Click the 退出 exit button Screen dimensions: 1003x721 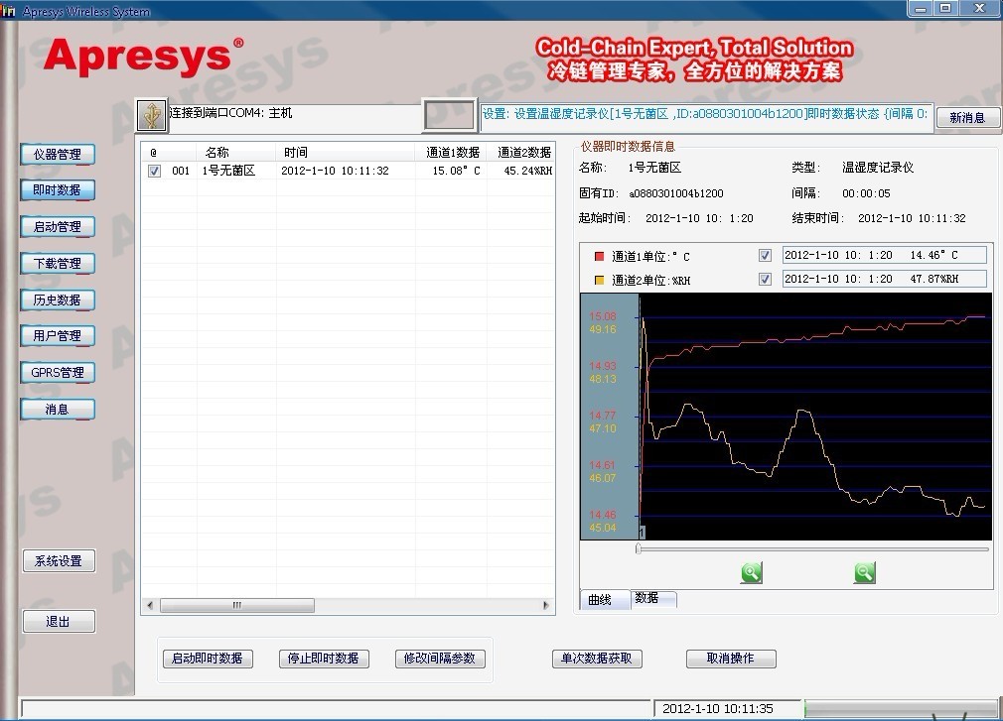pyautogui.click(x=59, y=622)
